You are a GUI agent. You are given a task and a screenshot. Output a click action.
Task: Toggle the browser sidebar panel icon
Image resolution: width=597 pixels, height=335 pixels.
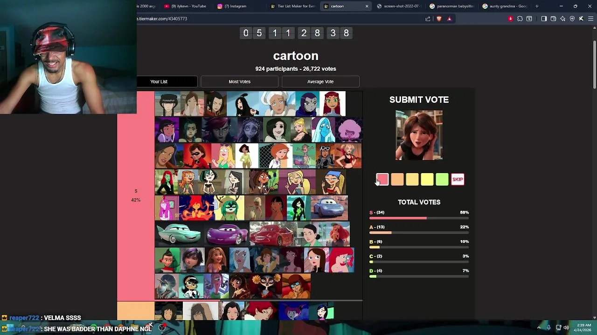click(544, 19)
